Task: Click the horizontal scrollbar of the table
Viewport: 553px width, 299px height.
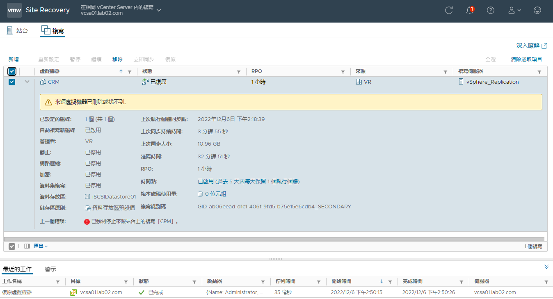Action: click(274, 238)
